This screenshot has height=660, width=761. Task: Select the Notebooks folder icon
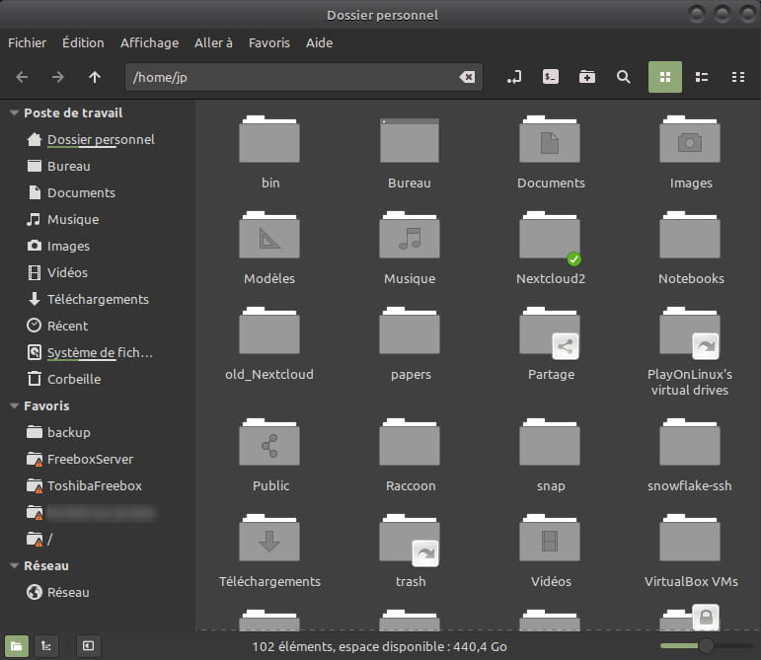(690, 235)
